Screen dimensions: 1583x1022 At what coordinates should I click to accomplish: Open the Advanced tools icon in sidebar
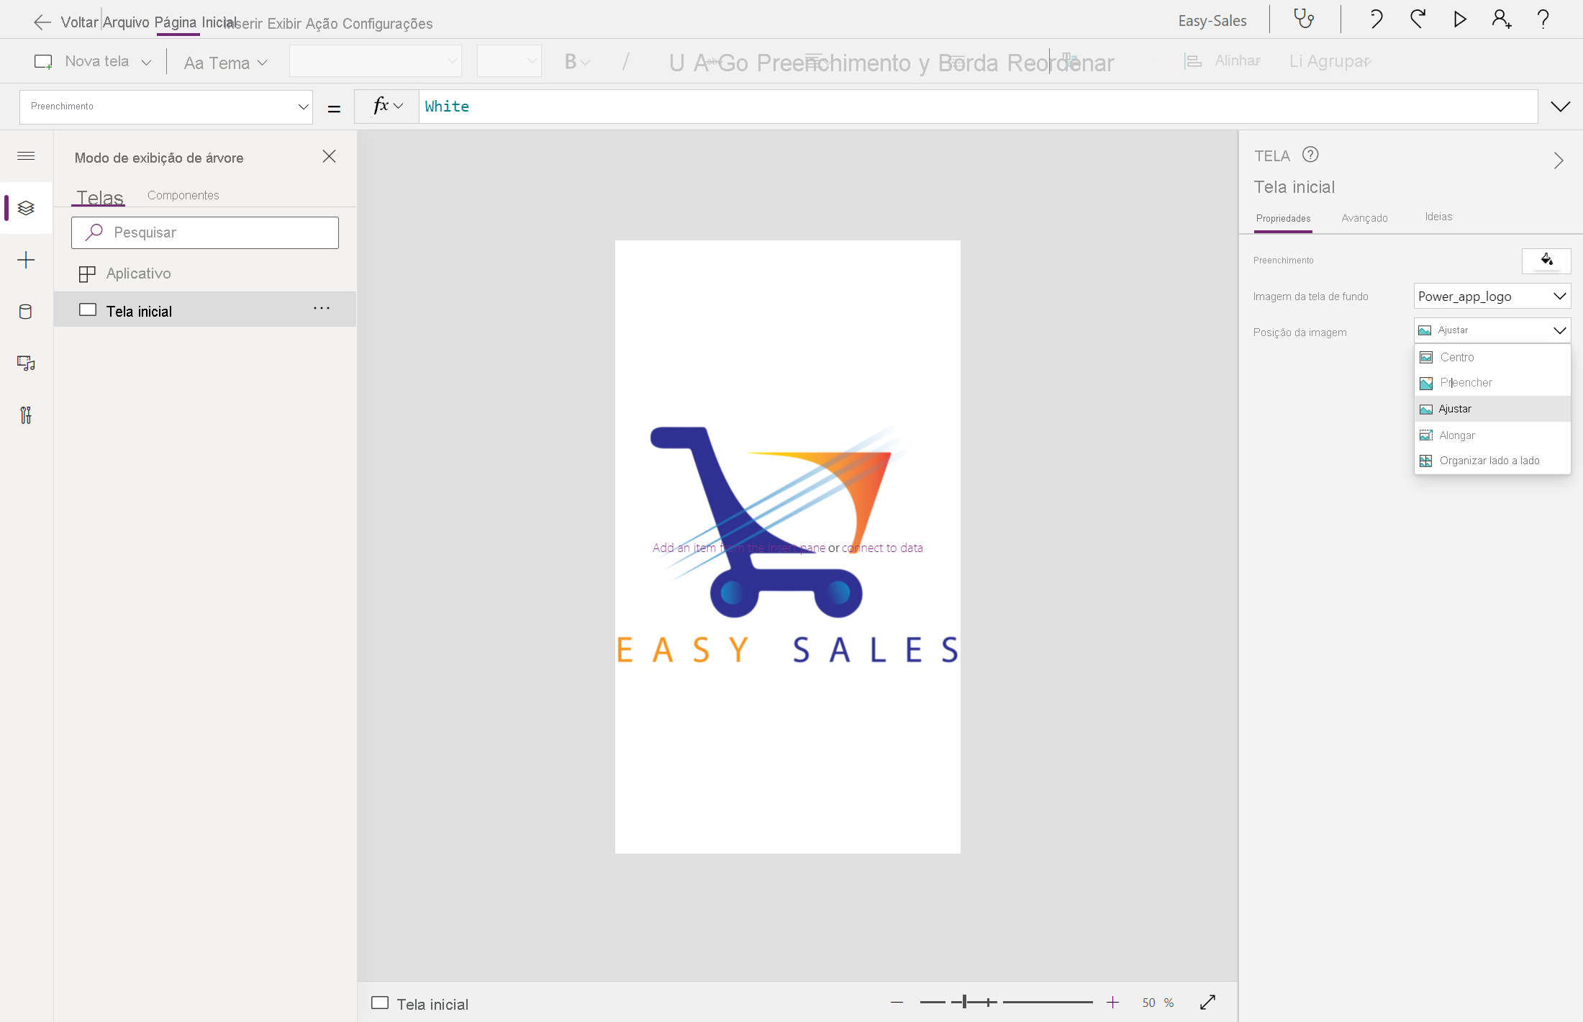(26, 415)
